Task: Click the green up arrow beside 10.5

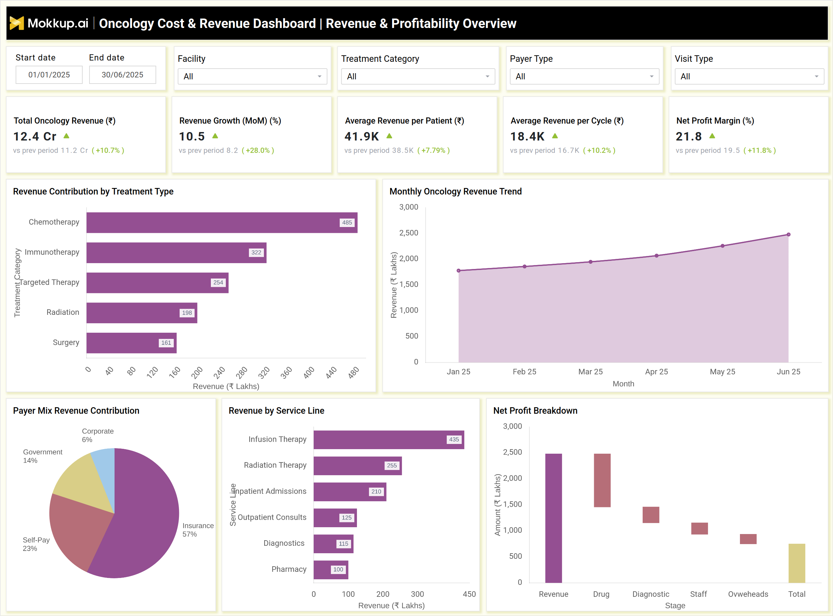Action: (x=215, y=136)
